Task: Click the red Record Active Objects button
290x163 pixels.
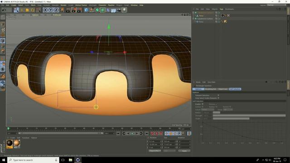Action: pos(152,134)
